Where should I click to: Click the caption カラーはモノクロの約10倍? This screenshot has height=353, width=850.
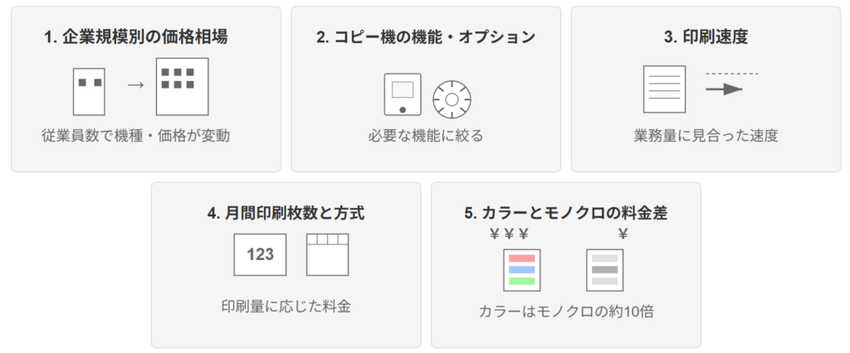point(566,312)
